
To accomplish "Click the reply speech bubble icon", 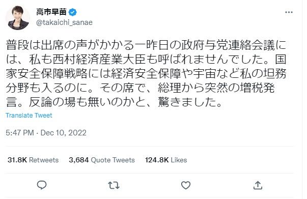I will point(42,185).
